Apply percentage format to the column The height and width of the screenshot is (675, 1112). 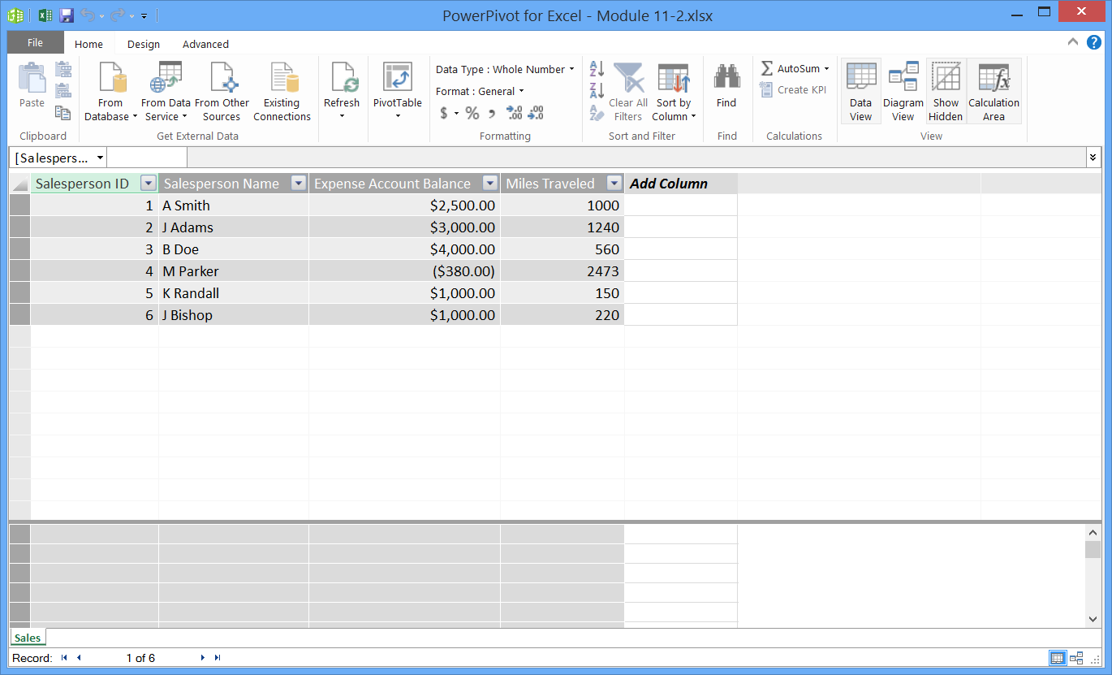click(472, 114)
